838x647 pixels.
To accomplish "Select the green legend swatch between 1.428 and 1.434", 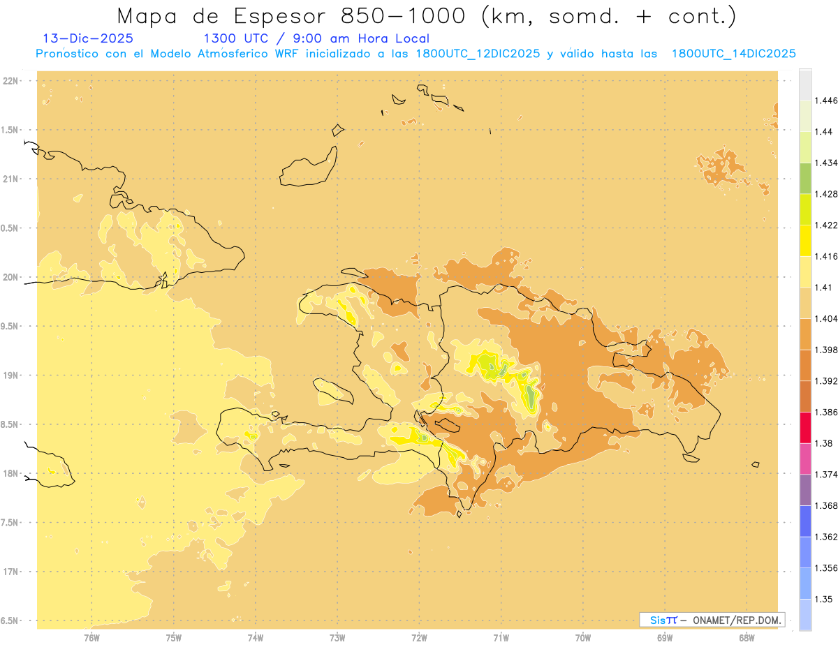I will pos(805,178).
